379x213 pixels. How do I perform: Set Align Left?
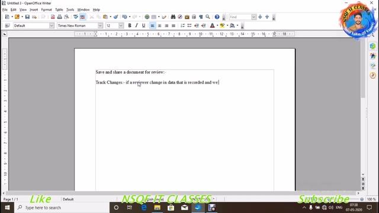(x=153, y=25)
